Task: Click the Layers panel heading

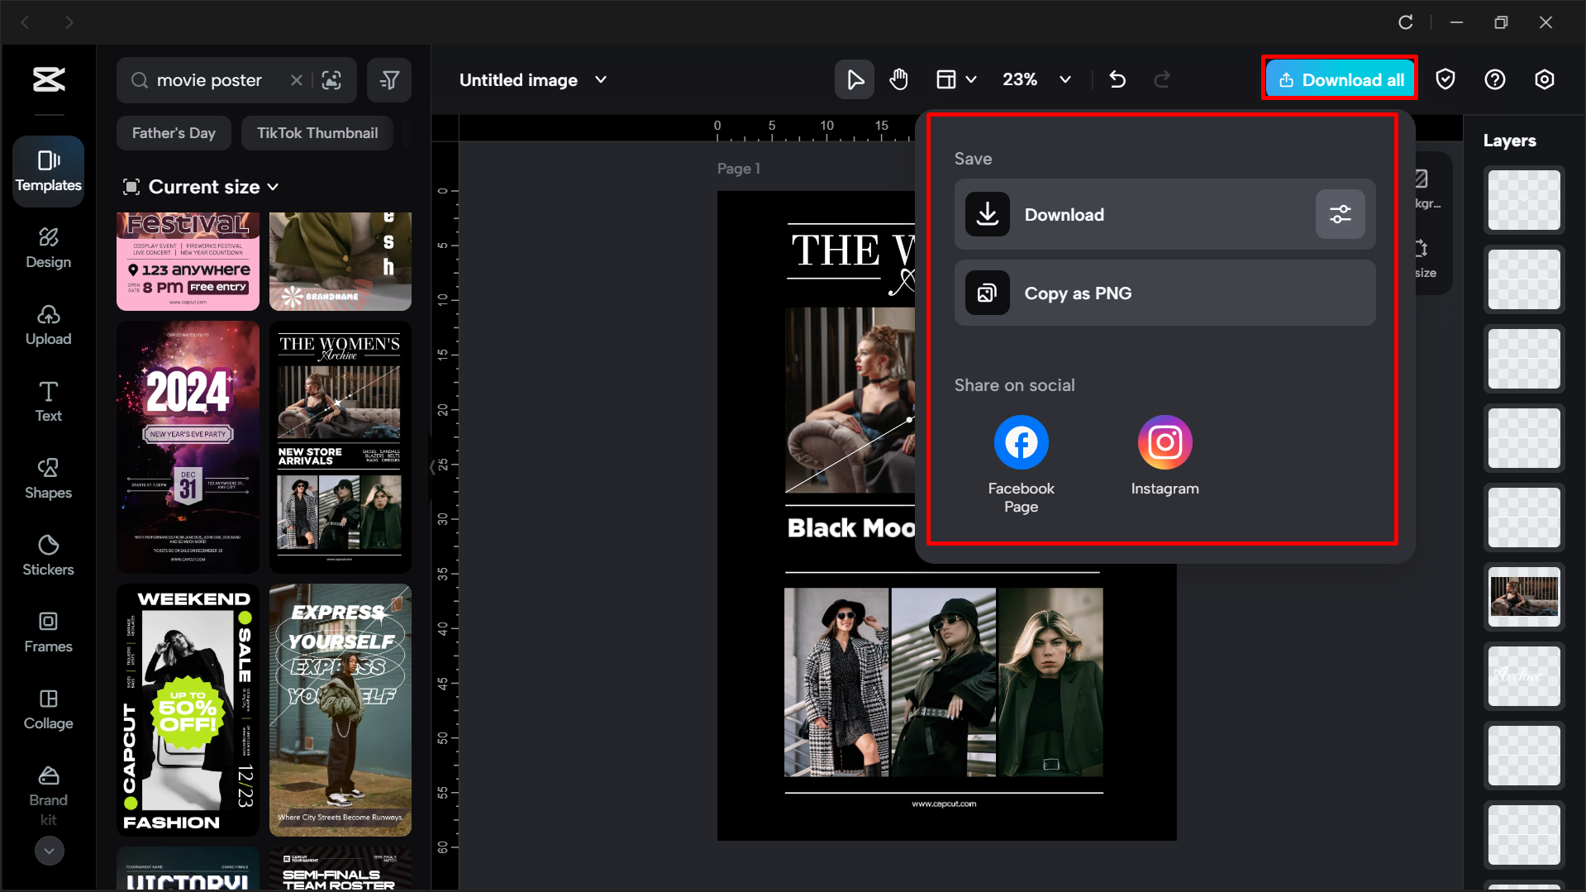Action: coord(1509,141)
